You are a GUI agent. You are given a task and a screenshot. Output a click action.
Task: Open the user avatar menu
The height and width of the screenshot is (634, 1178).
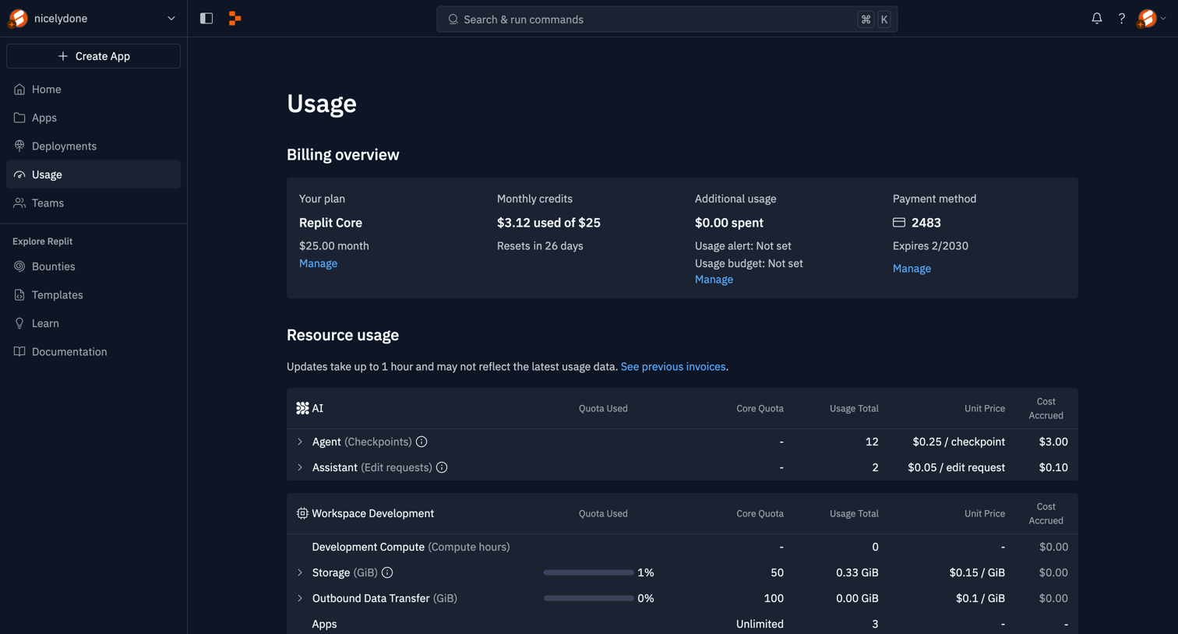click(1152, 18)
